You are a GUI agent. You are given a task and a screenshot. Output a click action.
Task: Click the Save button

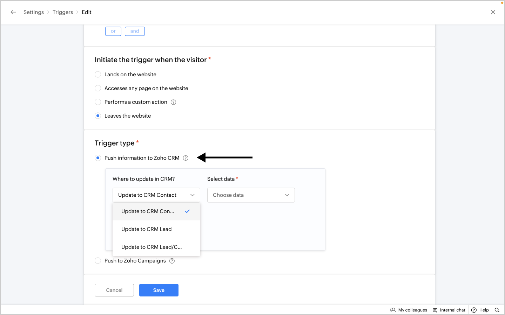tap(159, 290)
